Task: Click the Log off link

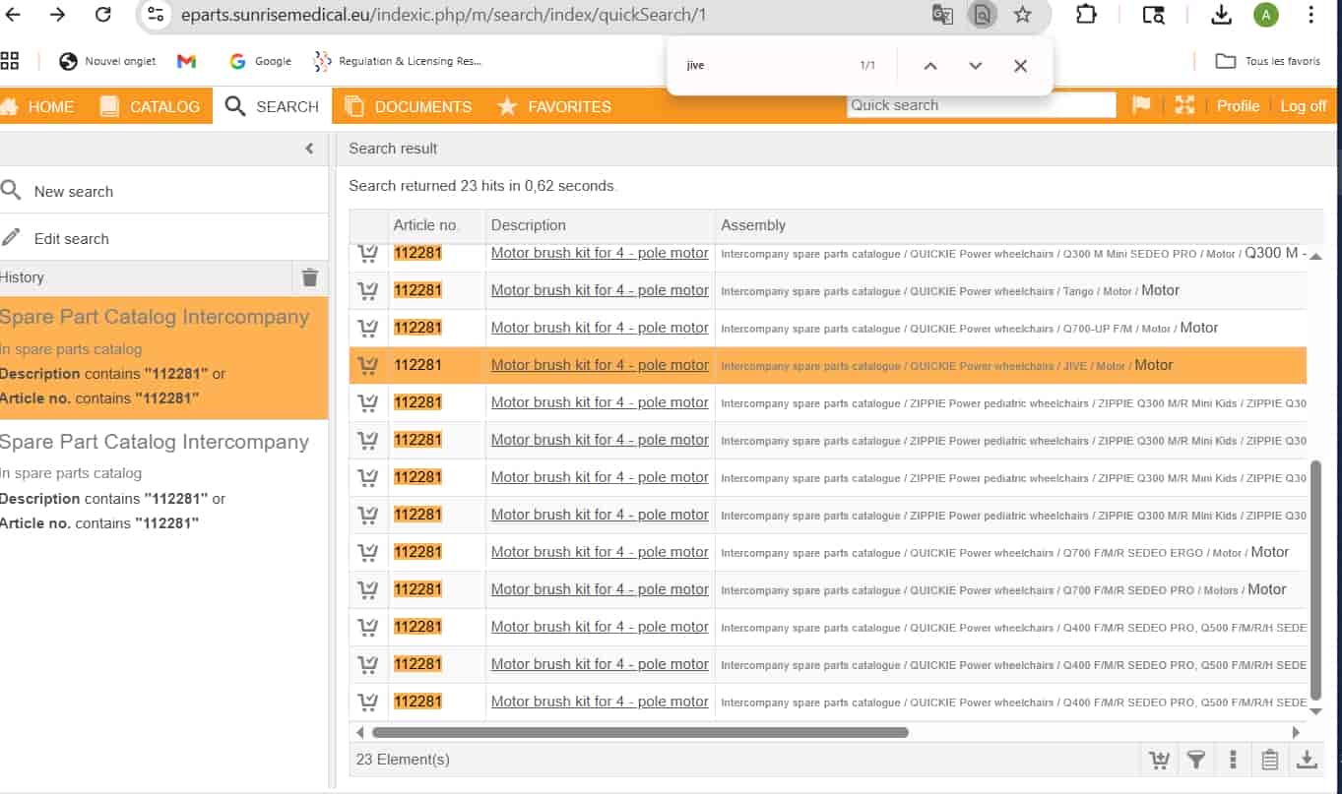Action: [1303, 106]
